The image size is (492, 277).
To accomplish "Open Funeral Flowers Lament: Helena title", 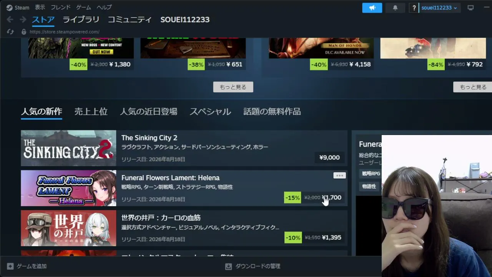I will tap(170, 178).
